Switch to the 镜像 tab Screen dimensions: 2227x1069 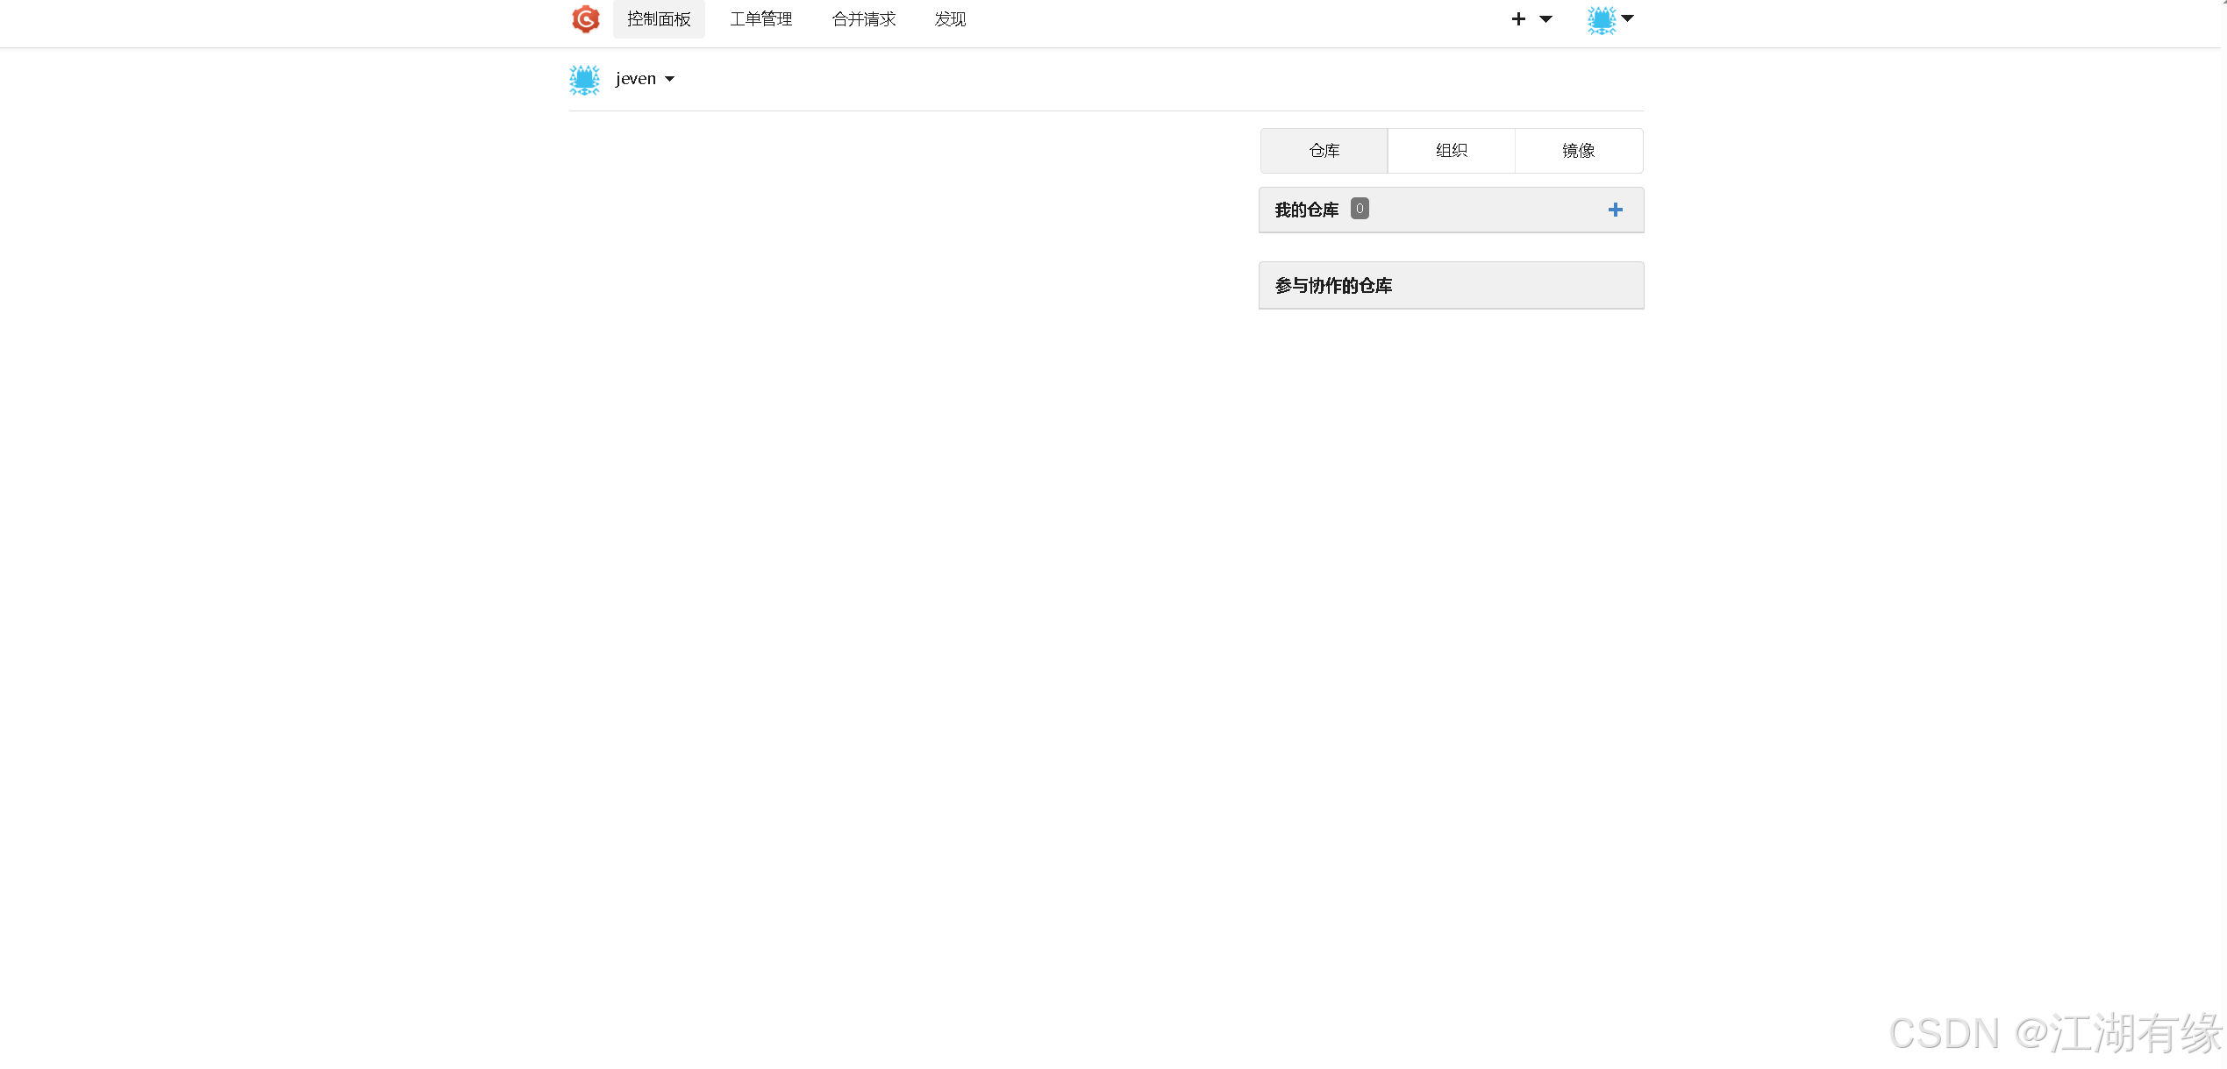[1578, 150]
